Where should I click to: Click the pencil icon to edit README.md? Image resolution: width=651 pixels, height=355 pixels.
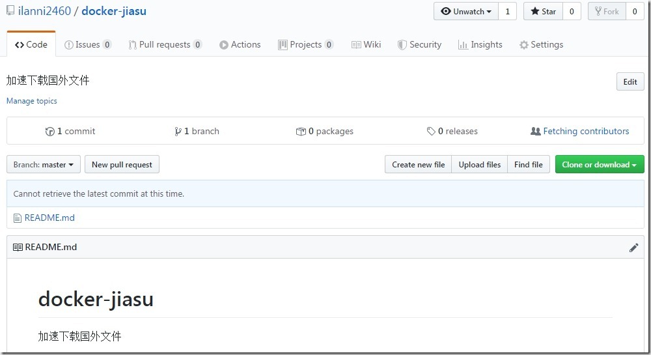[x=633, y=248]
